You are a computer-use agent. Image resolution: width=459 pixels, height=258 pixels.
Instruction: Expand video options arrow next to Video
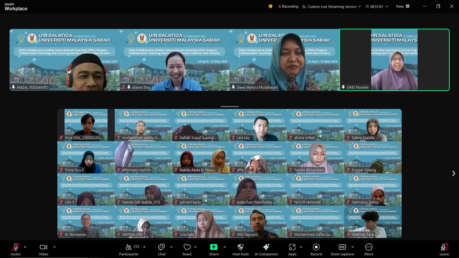point(55,247)
